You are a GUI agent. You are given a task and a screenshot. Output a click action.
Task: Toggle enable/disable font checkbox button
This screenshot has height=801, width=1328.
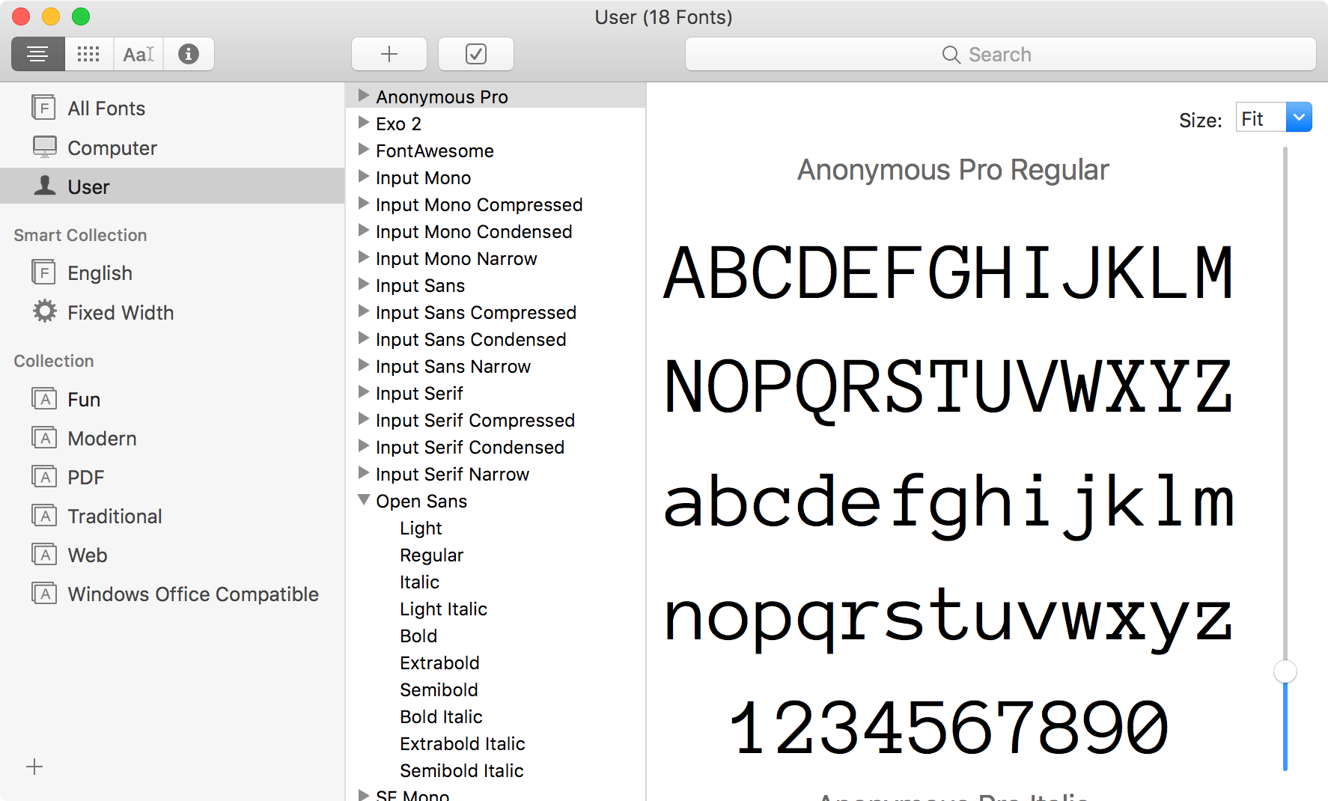[476, 54]
